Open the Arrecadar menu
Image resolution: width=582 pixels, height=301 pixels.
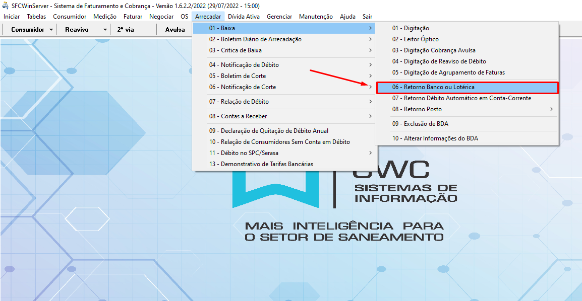tap(208, 16)
